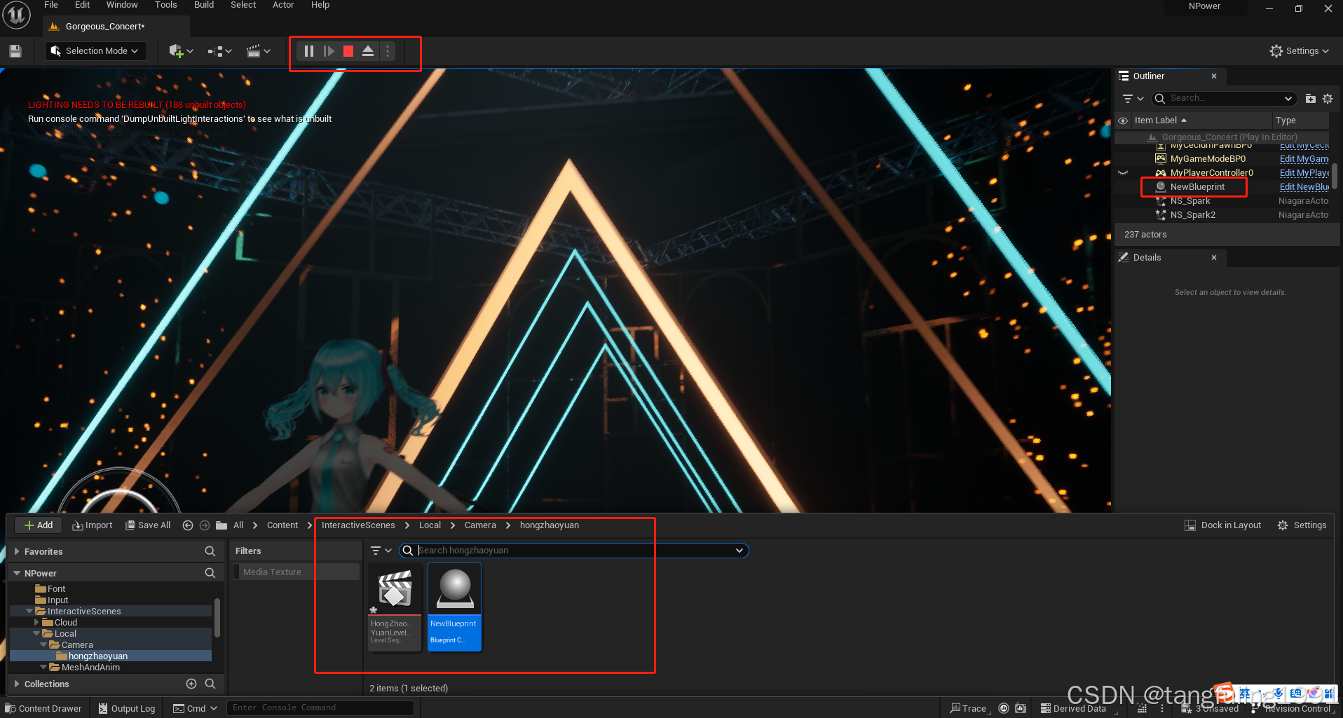The width and height of the screenshot is (1343, 718).
Task: Select NS_Spark2 actor in Outliner
Action: tap(1192, 215)
